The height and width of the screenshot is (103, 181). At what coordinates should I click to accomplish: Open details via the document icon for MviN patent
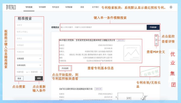(x=156, y=40)
